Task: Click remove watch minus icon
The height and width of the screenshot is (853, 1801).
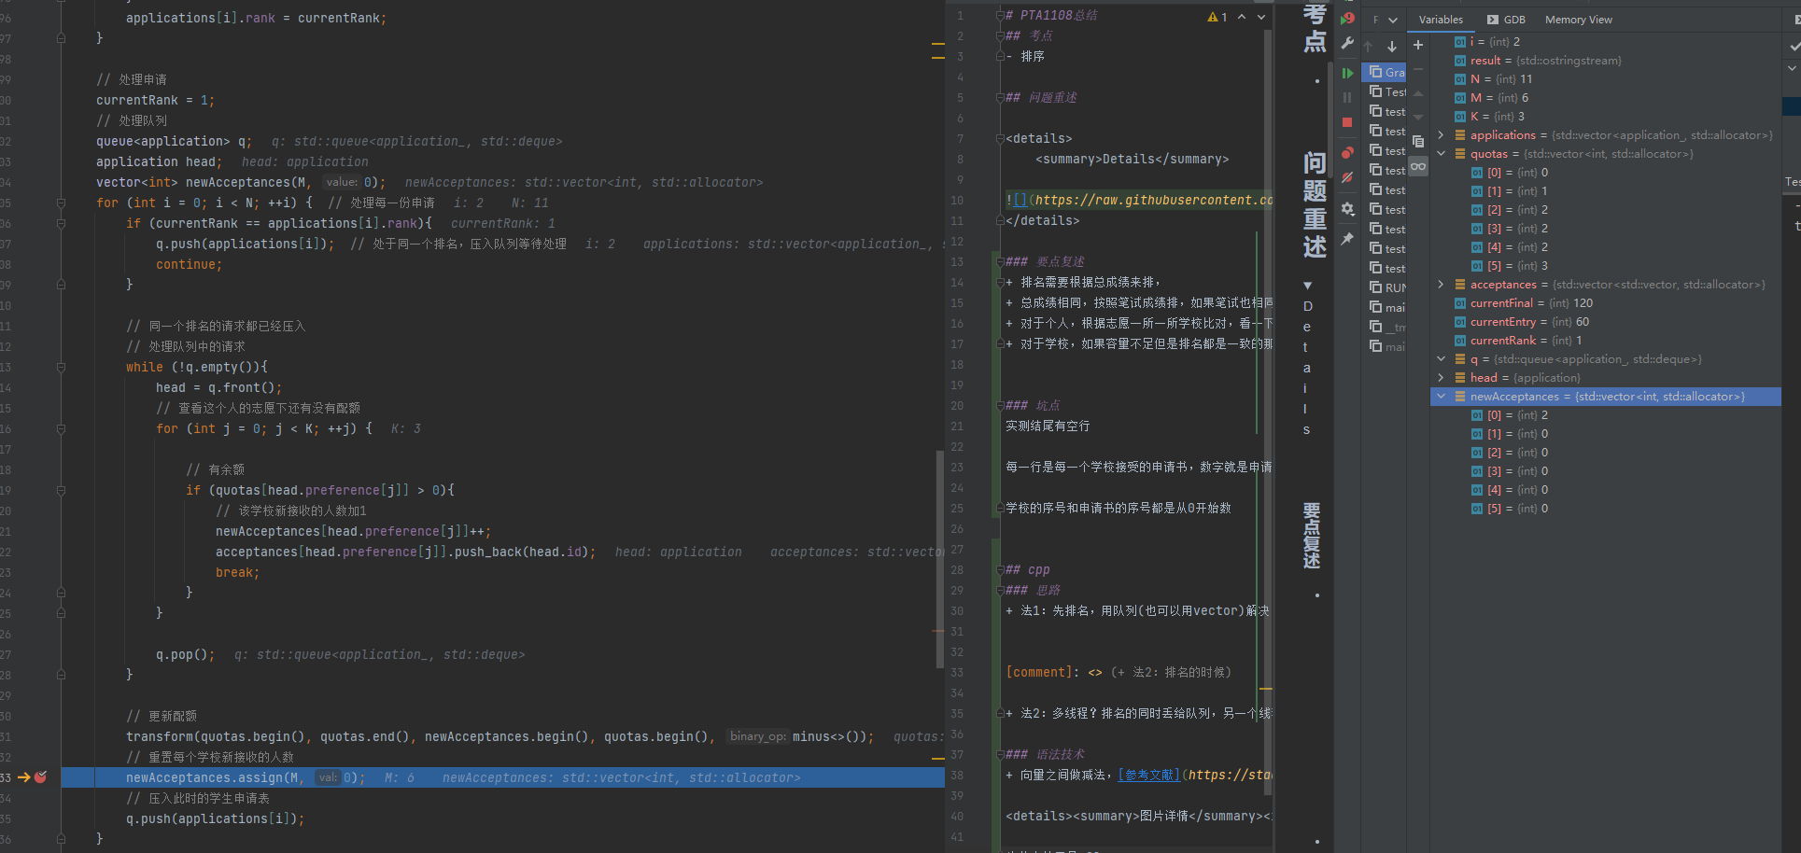Action: point(1418,69)
